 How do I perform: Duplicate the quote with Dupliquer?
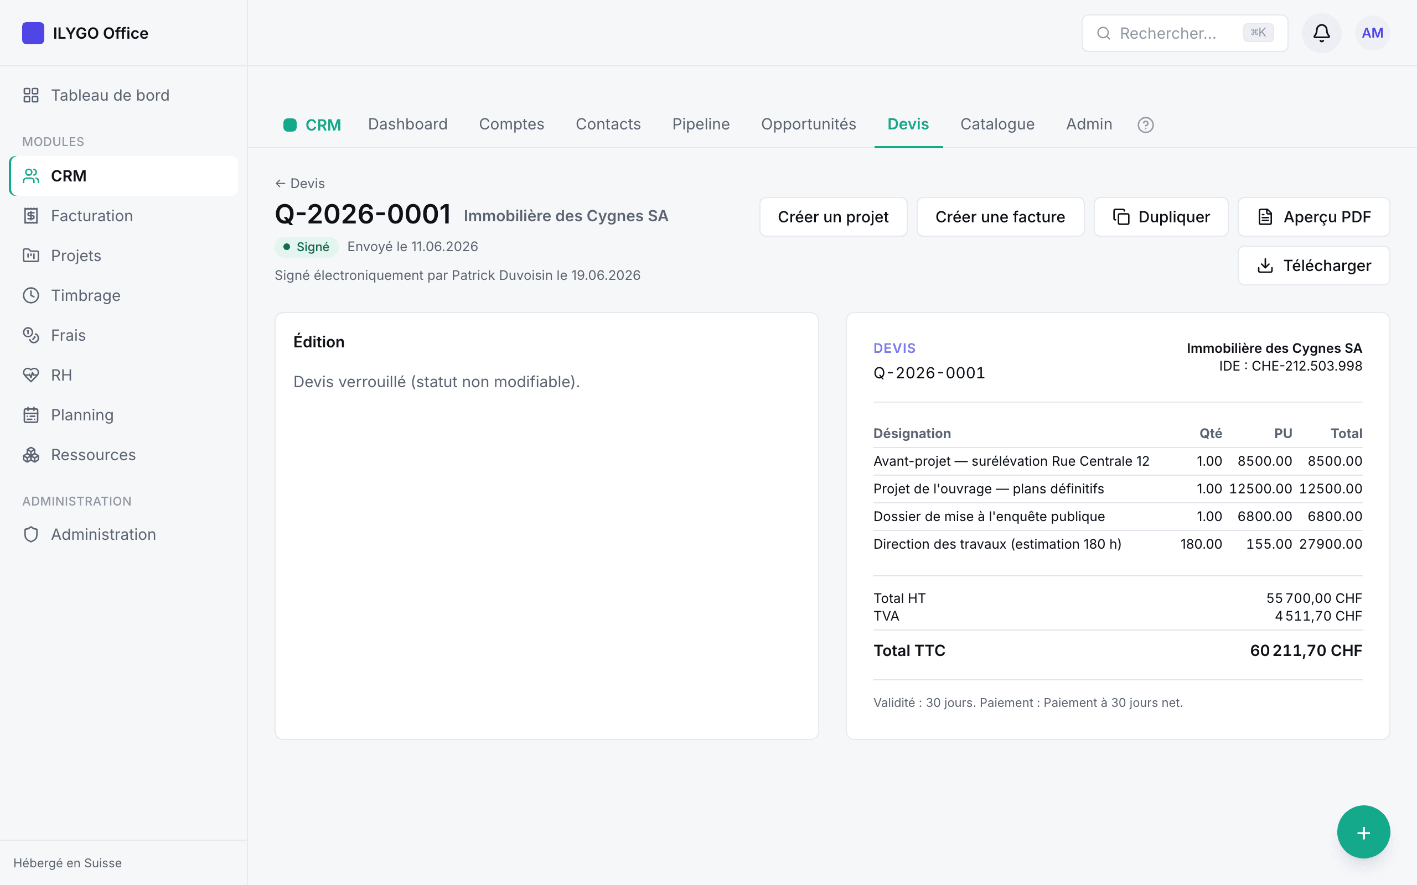[x=1161, y=217]
